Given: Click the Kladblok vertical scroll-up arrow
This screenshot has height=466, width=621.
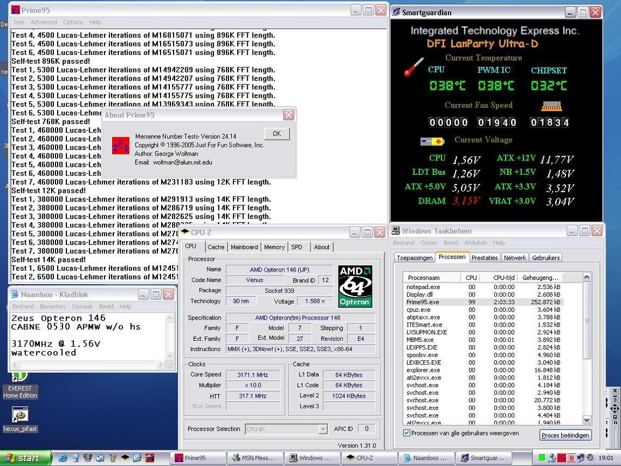Looking at the screenshot, I should click(169, 318).
